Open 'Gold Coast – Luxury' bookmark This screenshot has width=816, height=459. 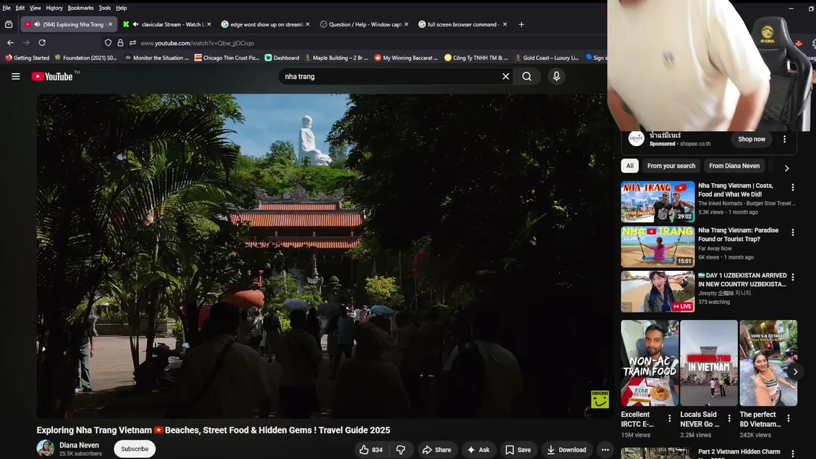547,57
